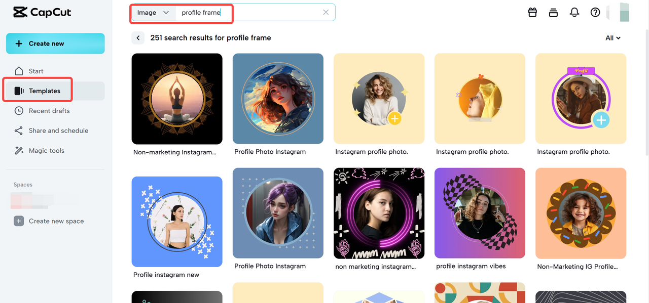Open Start in the sidebar
Screen dimensions: 649x303
(55, 71)
